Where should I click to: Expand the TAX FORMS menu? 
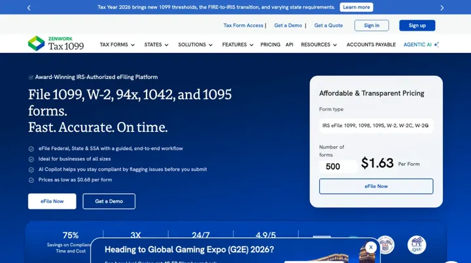[117, 44]
